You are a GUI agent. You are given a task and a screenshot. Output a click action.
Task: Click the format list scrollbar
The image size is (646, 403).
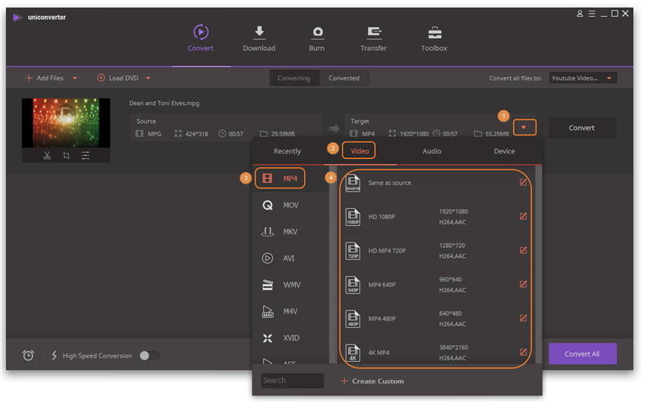[332, 265]
